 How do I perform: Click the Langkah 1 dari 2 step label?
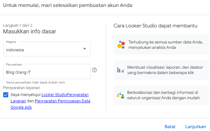tap(18, 25)
